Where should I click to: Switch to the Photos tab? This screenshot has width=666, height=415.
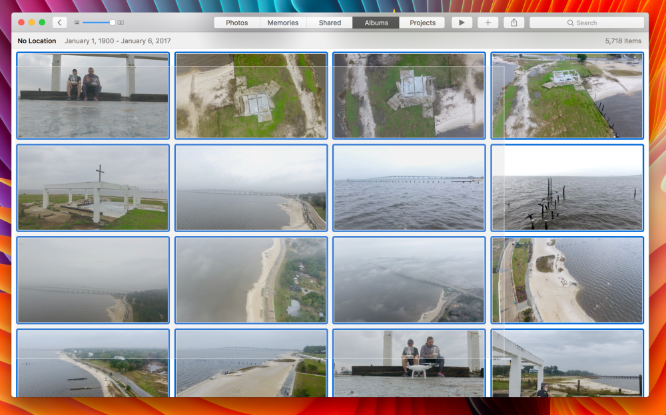(x=236, y=23)
